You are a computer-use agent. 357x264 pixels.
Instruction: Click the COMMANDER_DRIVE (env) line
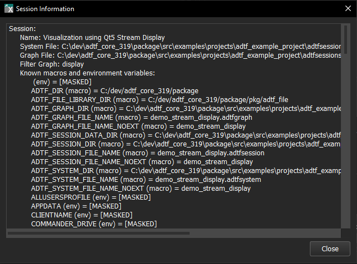pos(94,224)
